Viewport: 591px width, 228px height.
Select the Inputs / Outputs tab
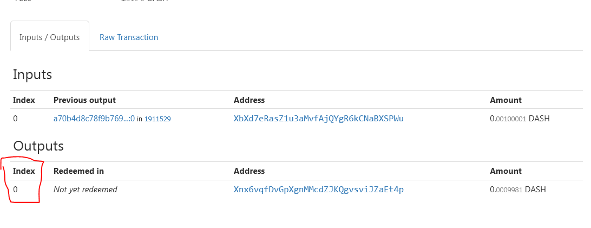click(50, 36)
